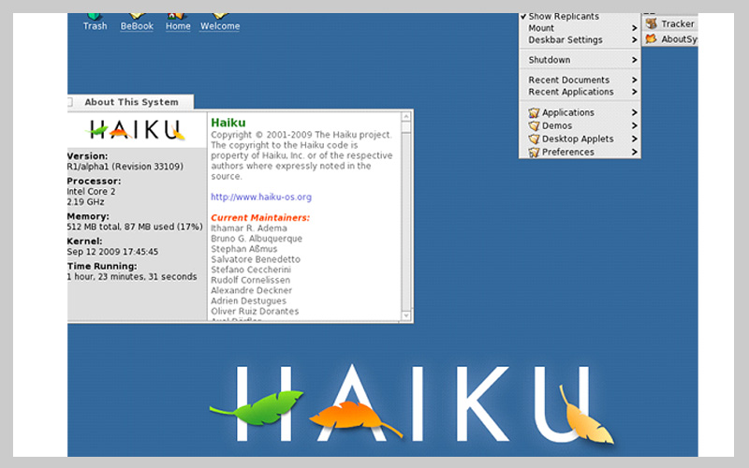Click 'R1/alpha1 (Revision 33109)' version text
This screenshot has width=749, height=468.
click(125, 167)
